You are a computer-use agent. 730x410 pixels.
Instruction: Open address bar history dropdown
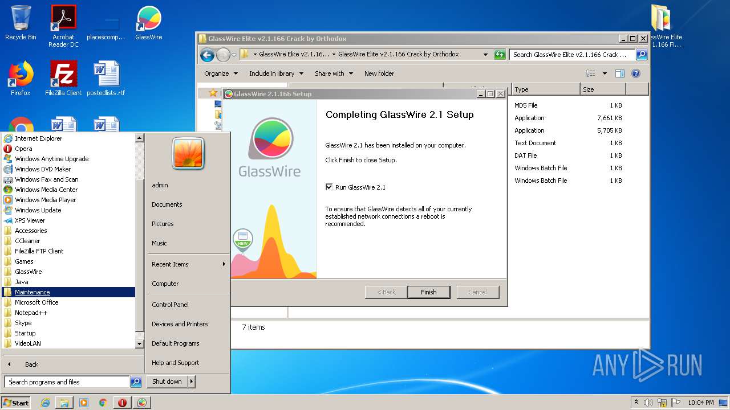click(485, 55)
